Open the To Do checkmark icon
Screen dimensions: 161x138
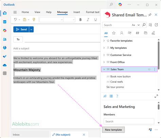(5, 56)
